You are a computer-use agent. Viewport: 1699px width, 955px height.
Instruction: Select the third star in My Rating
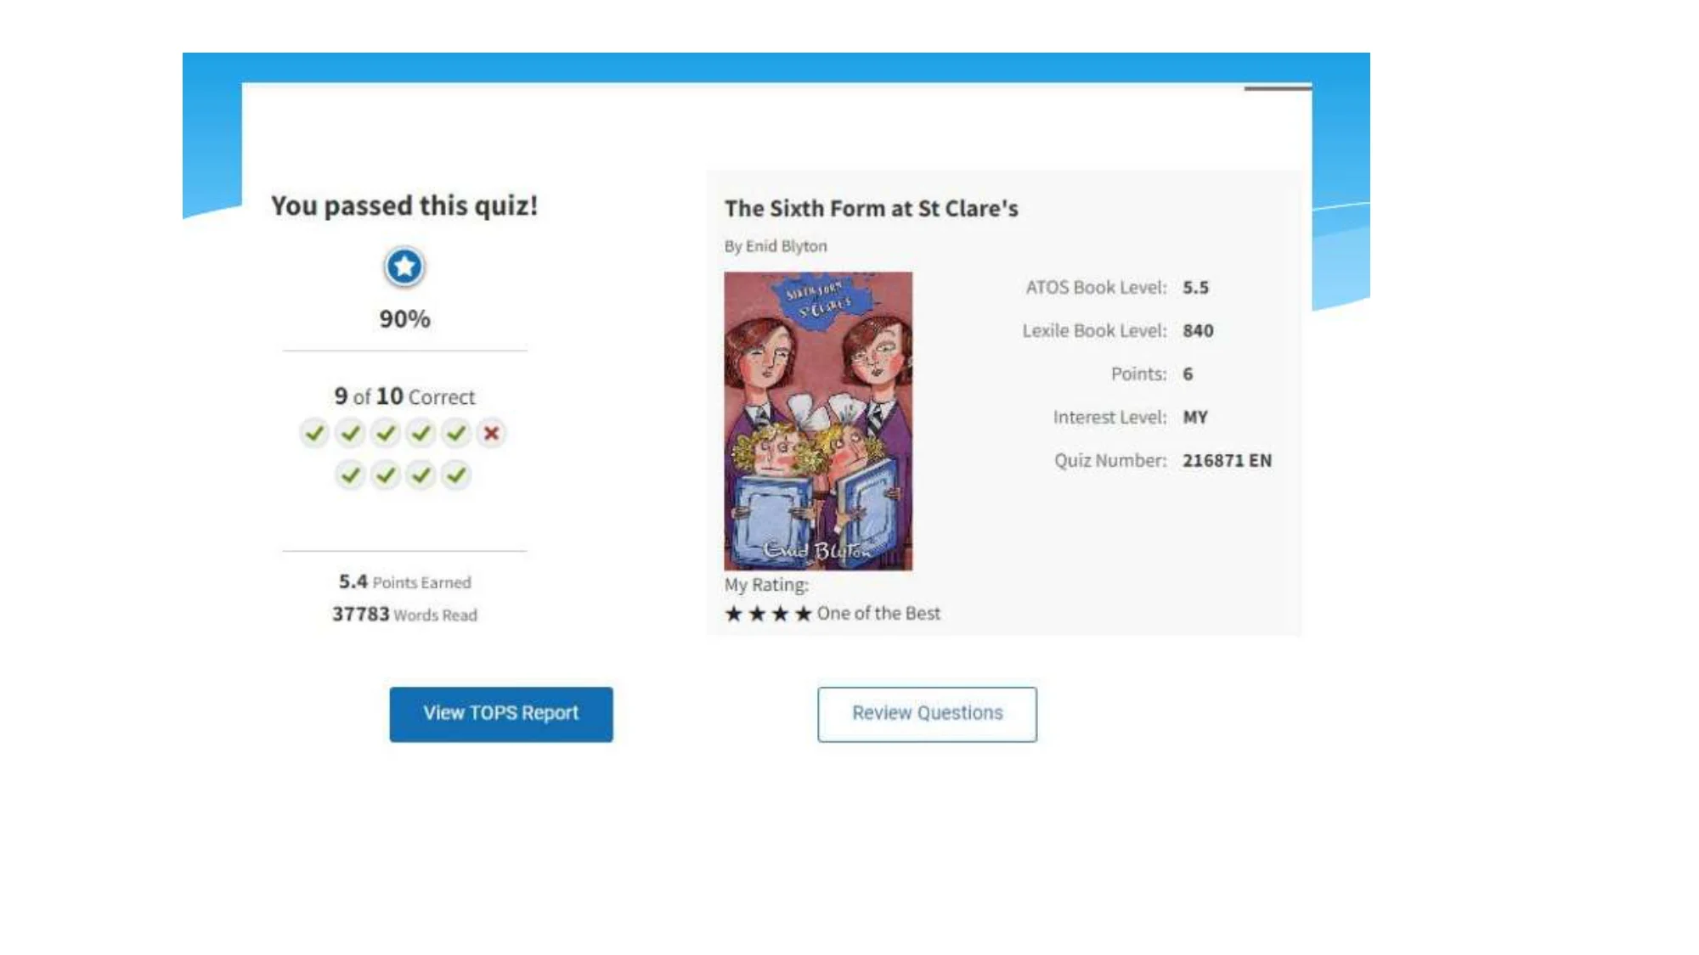(780, 614)
